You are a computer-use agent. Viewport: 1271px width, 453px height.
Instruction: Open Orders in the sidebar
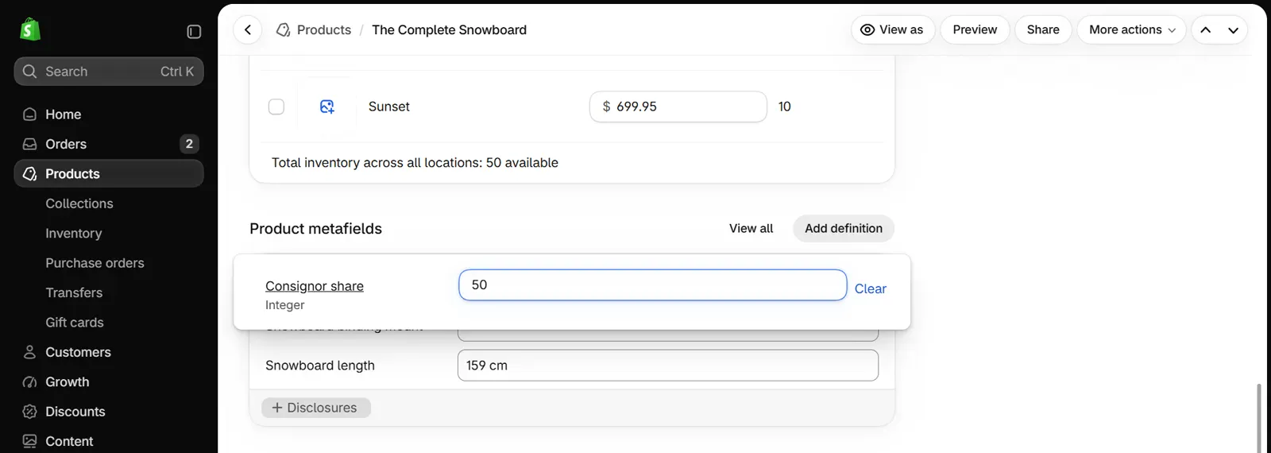coord(109,144)
